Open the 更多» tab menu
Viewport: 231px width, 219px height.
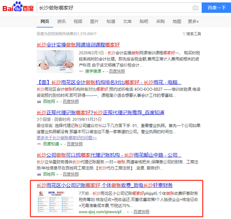[193, 21]
